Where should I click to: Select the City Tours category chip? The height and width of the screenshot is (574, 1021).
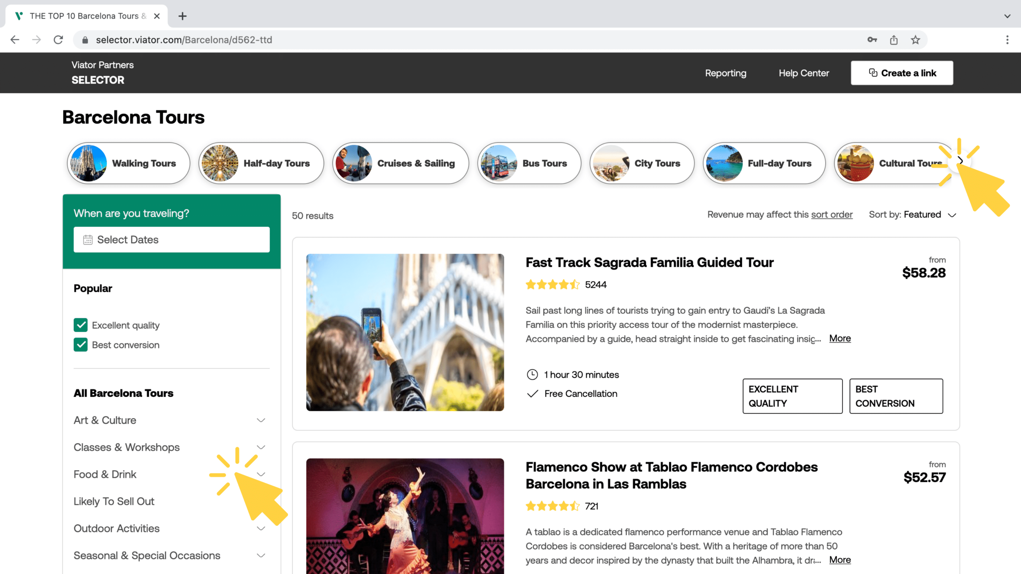pos(642,163)
